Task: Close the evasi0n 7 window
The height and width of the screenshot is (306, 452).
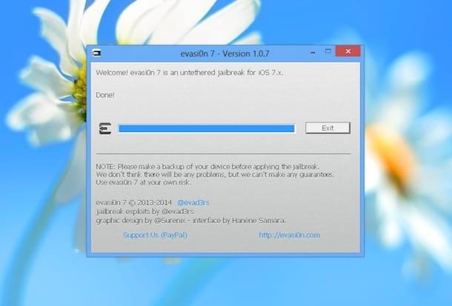Action: pos(348,51)
